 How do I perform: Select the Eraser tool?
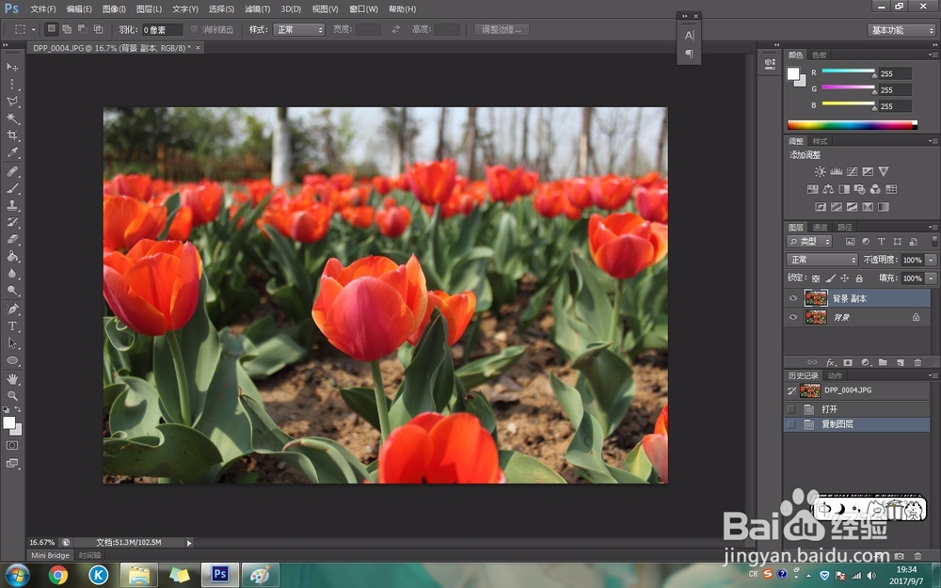12,239
